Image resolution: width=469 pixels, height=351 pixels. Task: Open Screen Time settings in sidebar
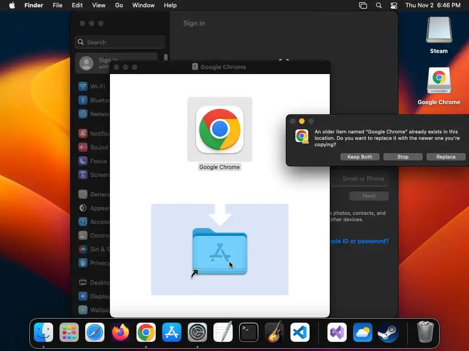93,175
